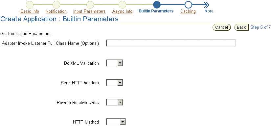Viewport: 271px width, 135px height.
Task: Click the Basic Info step circle
Action: click(x=30, y=5)
